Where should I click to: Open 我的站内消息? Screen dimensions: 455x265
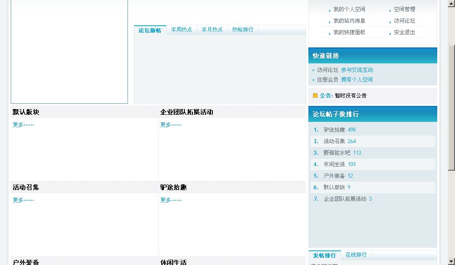349,21
